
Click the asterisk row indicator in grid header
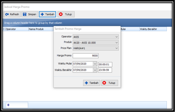(4, 29)
